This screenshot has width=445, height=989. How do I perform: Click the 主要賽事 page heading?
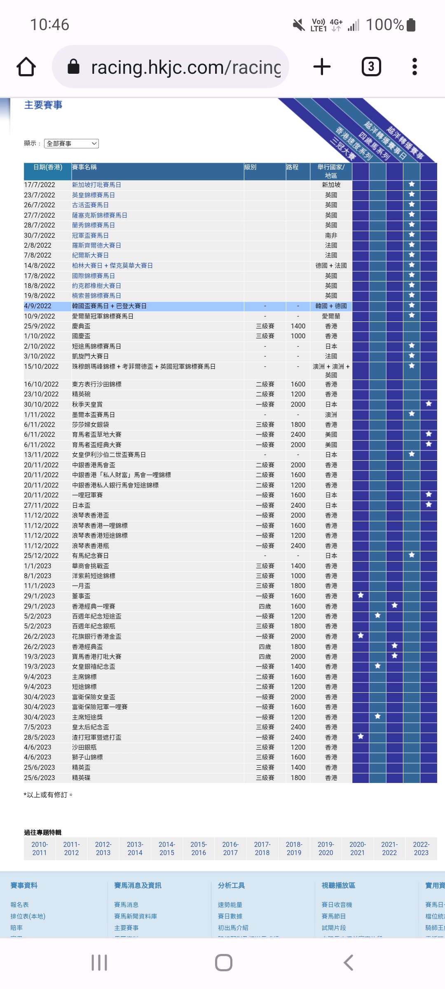[43, 105]
